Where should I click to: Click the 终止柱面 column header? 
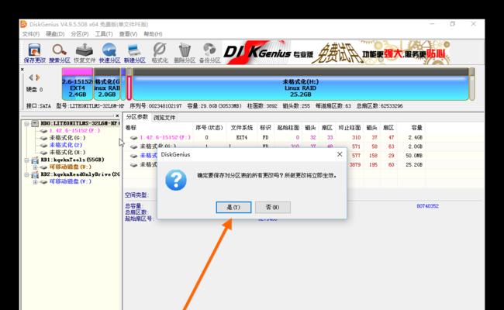pos(349,128)
